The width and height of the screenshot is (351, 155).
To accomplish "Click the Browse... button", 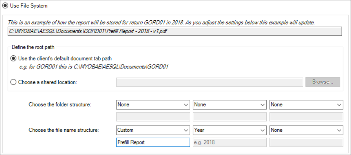I will click(x=323, y=82).
